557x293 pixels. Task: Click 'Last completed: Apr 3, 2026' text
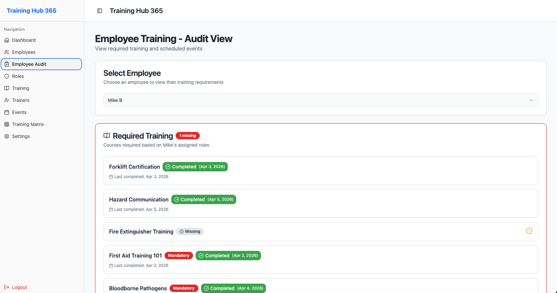pos(141,177)
